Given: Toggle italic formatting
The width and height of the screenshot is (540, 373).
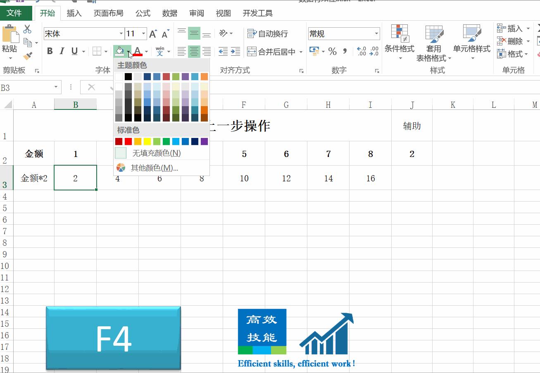Looking at the screenshot, I should point(61,51).
